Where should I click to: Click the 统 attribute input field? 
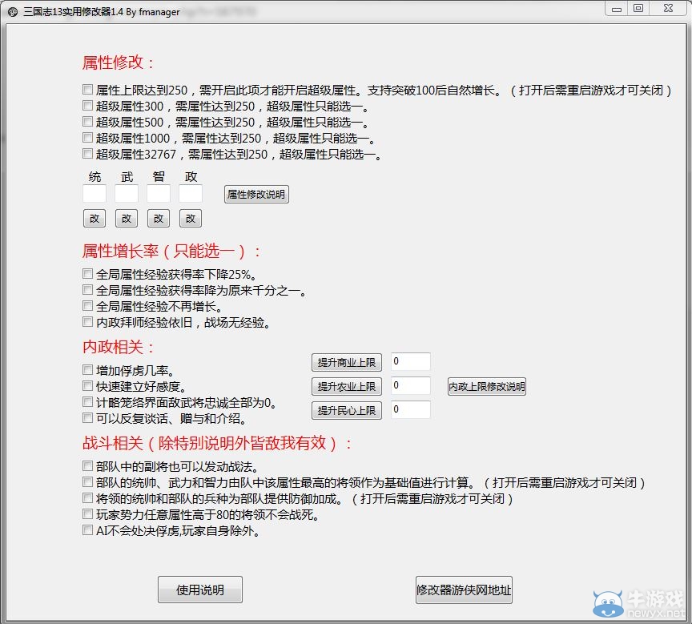tap(95, 193)
